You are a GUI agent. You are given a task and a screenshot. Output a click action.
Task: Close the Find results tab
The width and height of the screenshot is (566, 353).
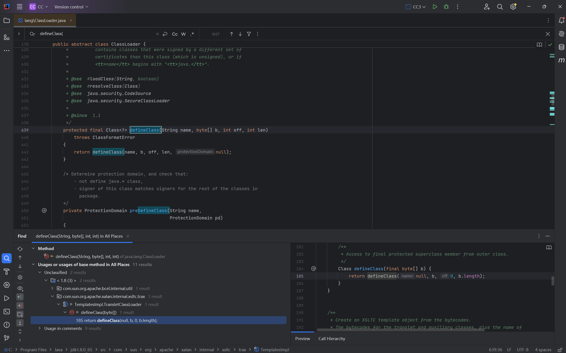pyautogui.click(x=128, y=236)
